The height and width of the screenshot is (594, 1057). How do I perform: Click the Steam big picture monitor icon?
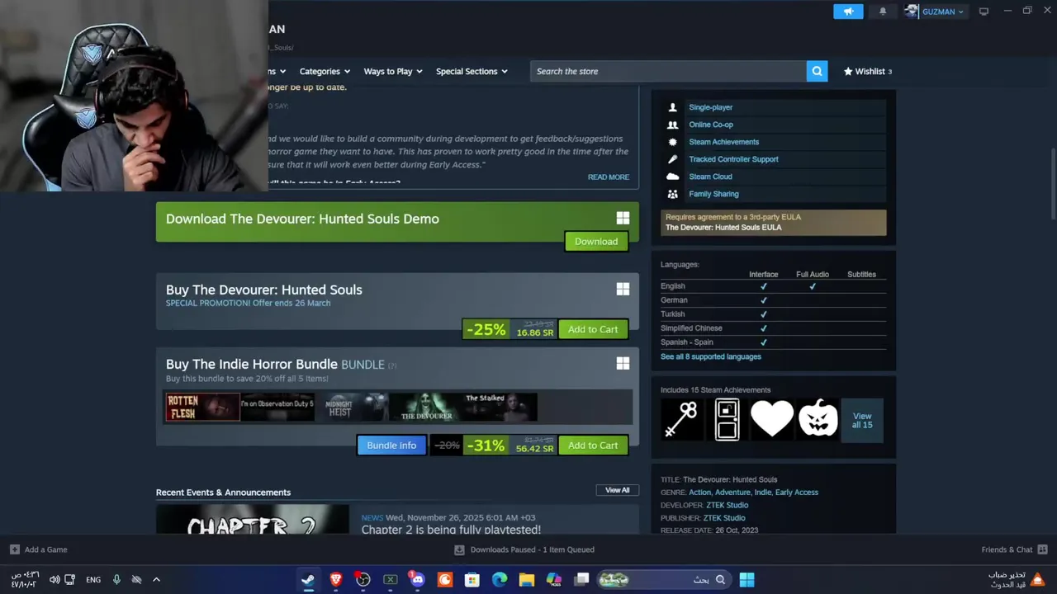pos(984,12)
